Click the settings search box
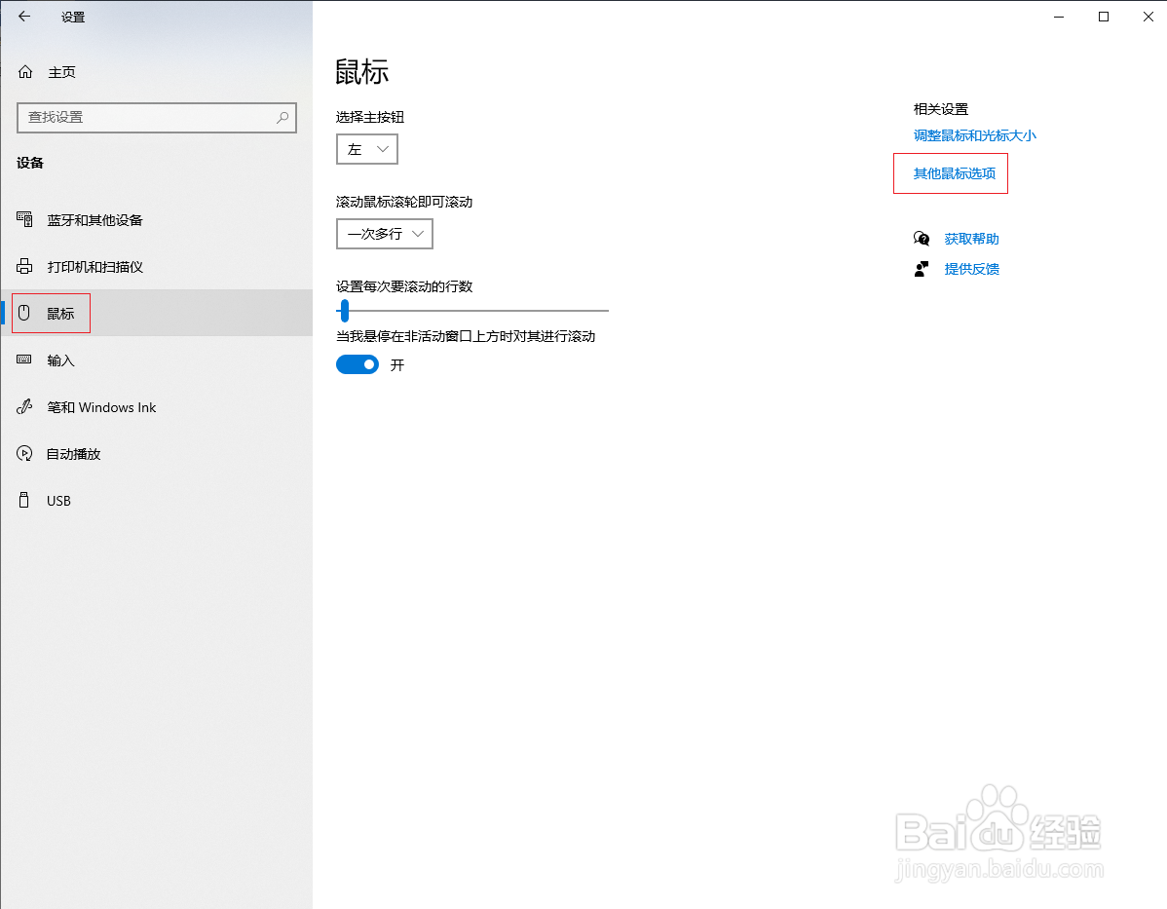This screenshot has height=909, width=1167. tap(156, 117)
